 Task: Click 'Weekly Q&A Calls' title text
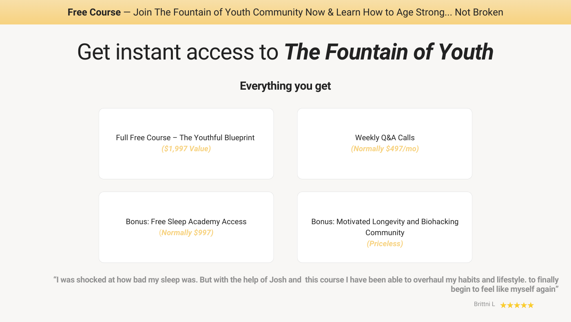click(x=385, y=138)
